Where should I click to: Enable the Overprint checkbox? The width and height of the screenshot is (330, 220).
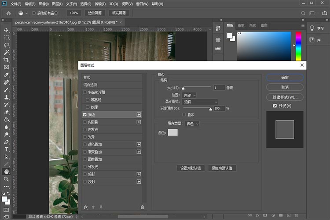tap(184, 114)
